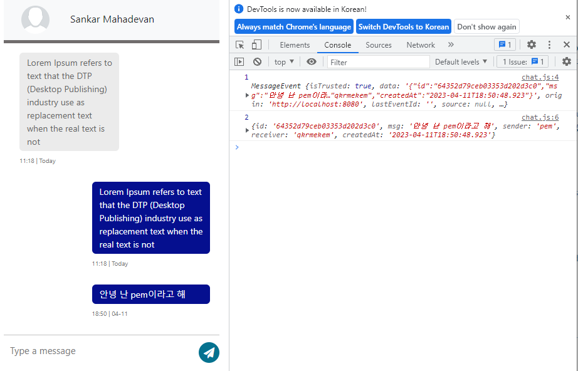The height and width of the screenshot is (371, 578).
Task: Open console settings gear icon
Action: [567, 61]
